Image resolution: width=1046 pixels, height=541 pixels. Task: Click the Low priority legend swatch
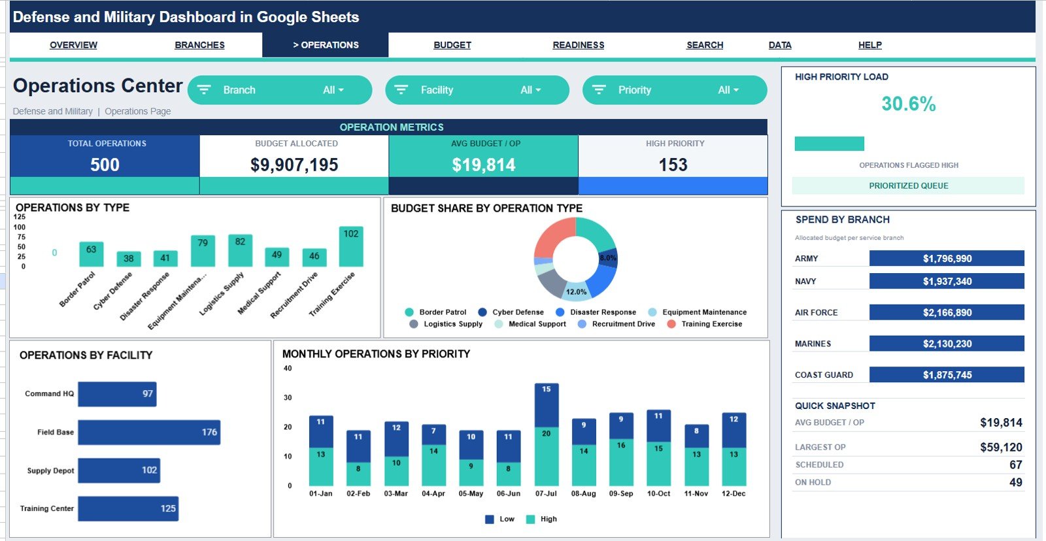[x=490, y=519]
